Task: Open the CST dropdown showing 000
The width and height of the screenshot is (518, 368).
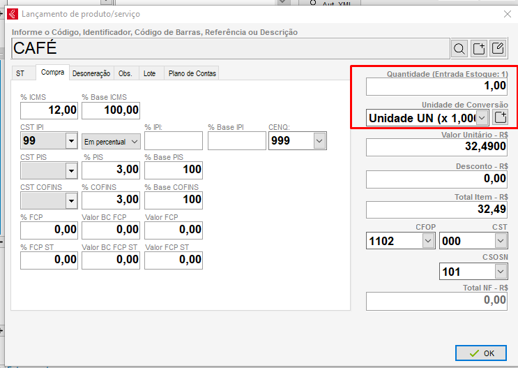Action: click(x=501, y=240)
